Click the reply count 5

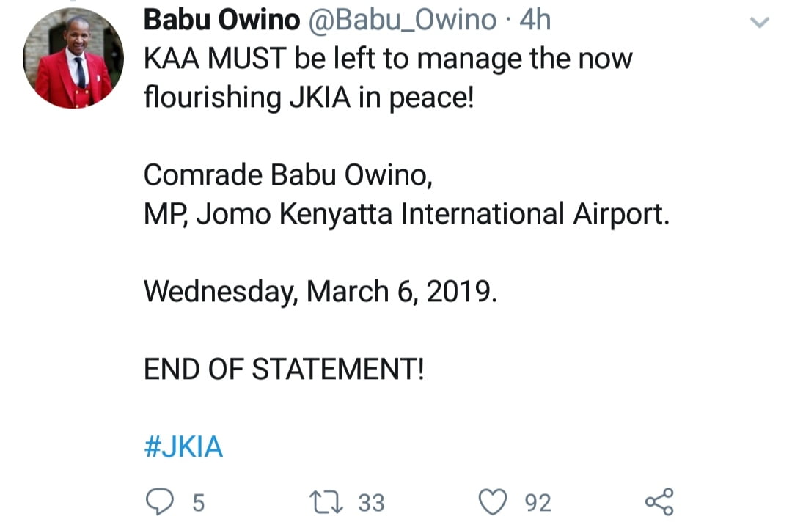198,502
